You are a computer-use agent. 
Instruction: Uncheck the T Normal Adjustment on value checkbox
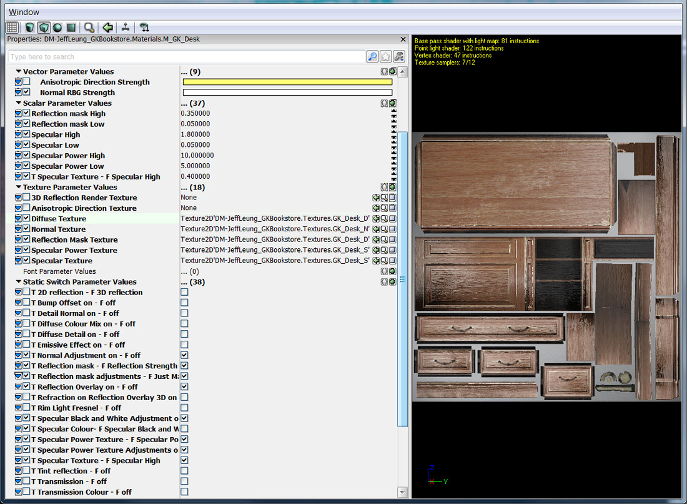[184, 355]
